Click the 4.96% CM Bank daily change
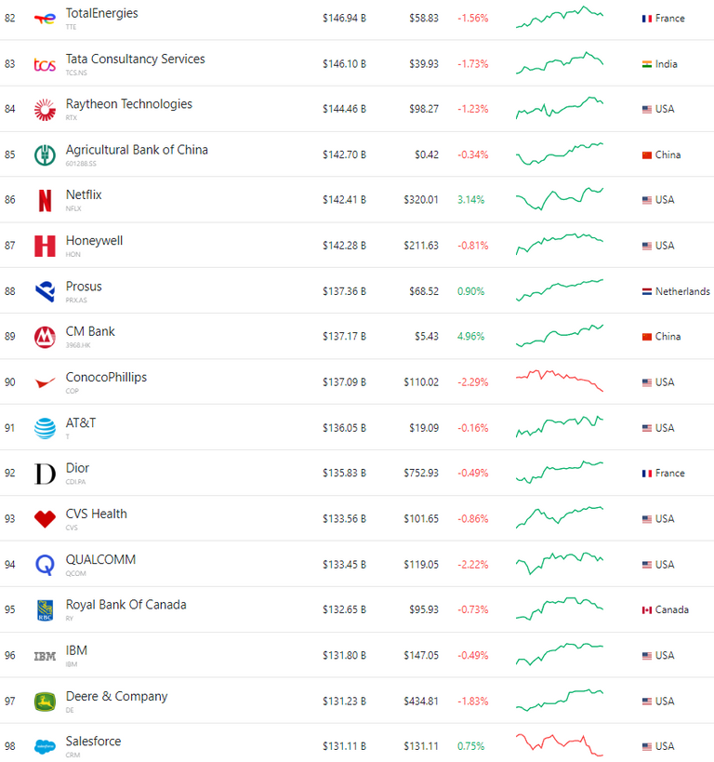Image resolution: width=714 pixels, height=762 pixels. [470, 337]
